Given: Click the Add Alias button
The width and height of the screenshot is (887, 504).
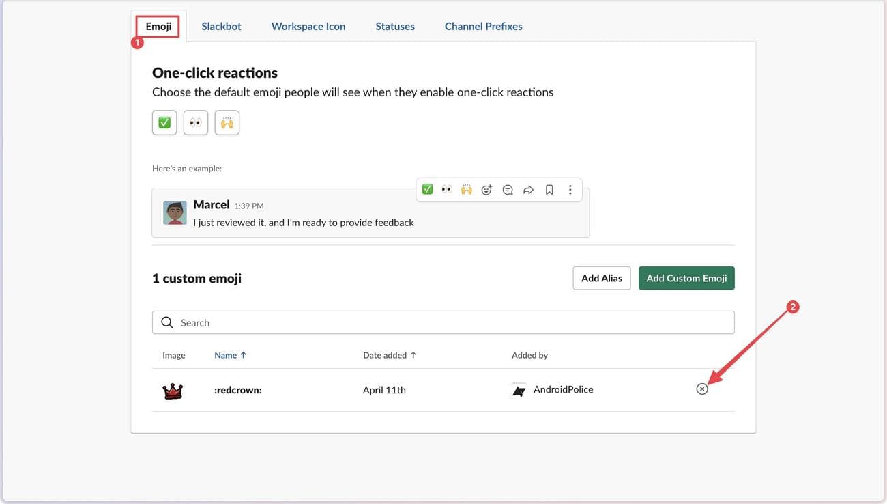Looking at the screenshot, I should coord(602,278).
